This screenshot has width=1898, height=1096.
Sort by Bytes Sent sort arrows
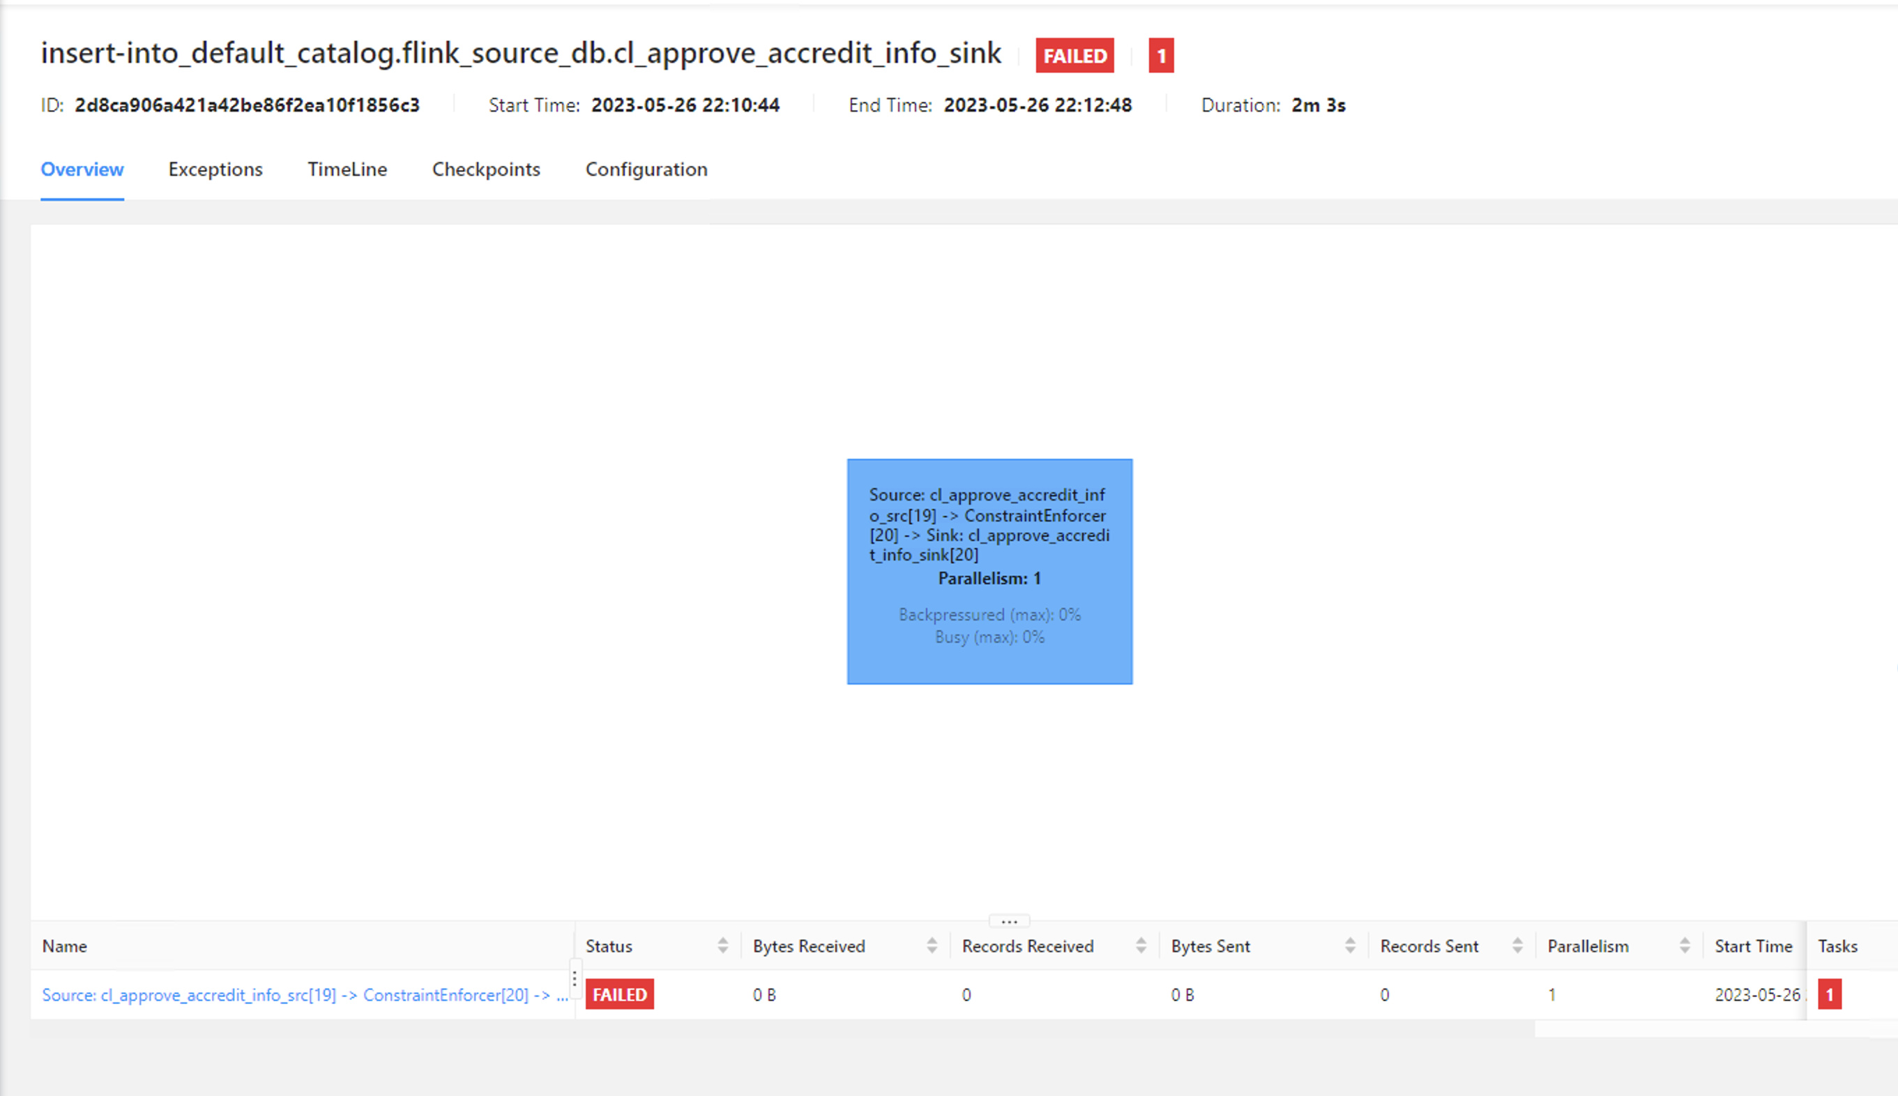pyautogui.click(x=1350, y=946)
